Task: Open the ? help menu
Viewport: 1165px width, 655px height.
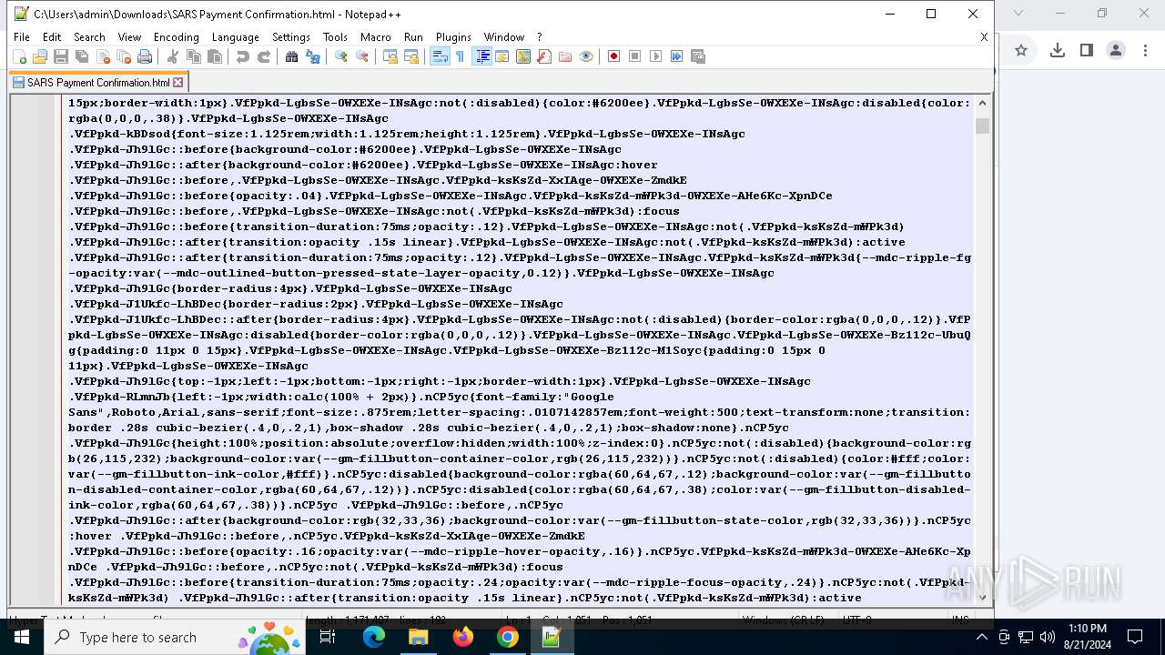Action: [540, 37]
